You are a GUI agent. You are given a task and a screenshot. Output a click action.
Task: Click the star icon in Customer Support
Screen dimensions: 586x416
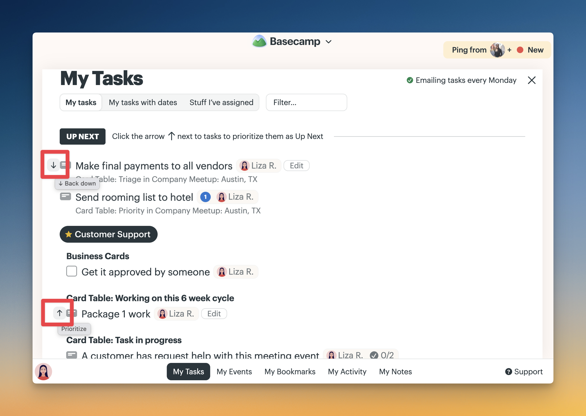coord(69,234)
